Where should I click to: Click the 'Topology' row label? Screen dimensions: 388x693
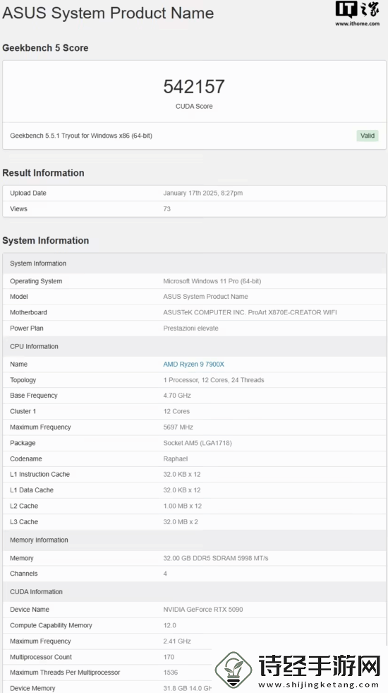click(x=23, y=380)
